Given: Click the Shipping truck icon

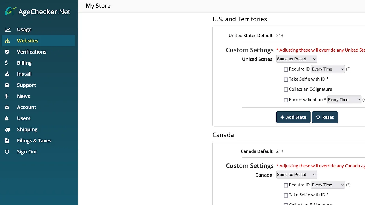Looking at the screenshot, I should point(7,129).
